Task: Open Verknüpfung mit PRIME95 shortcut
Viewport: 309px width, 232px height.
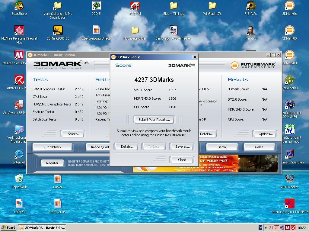Action: pos(289,204)
